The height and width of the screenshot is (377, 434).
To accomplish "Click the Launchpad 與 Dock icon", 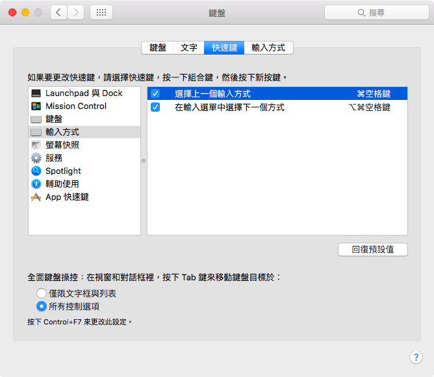I will point(36,93).
